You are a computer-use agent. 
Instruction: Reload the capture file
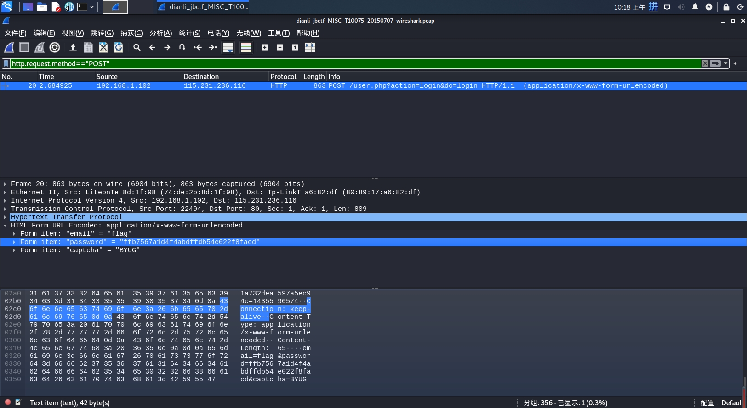tap(119, 47)
